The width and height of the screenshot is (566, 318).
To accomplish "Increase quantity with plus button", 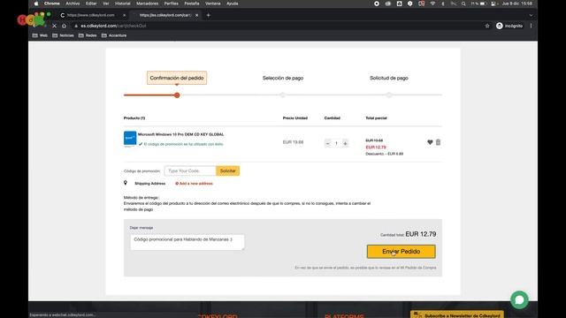I will pos(346,143).
